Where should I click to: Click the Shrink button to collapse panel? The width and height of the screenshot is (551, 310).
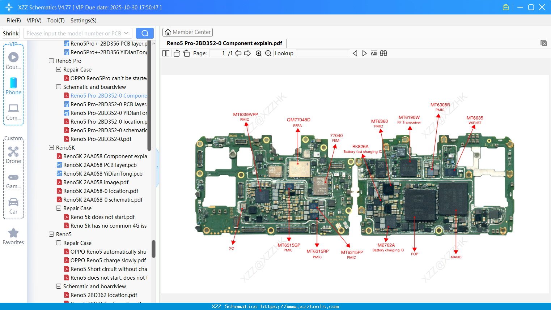(10, 33)
